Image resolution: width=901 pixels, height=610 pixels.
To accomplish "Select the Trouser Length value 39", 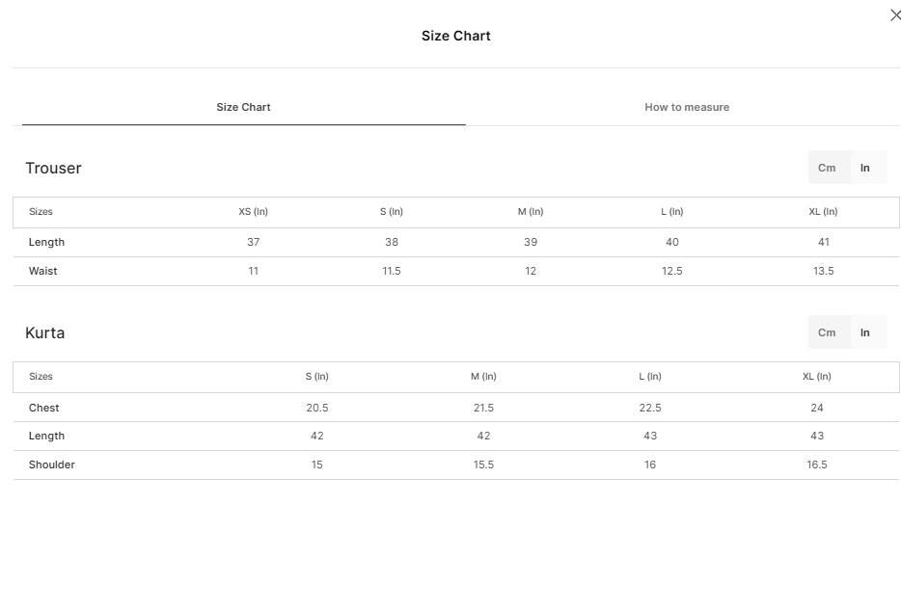I will [531, 242].
